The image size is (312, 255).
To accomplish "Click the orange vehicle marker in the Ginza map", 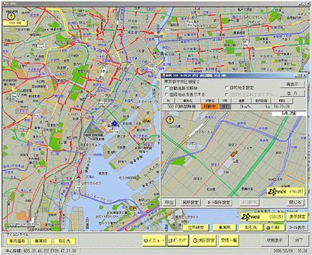I will (234, 153).
